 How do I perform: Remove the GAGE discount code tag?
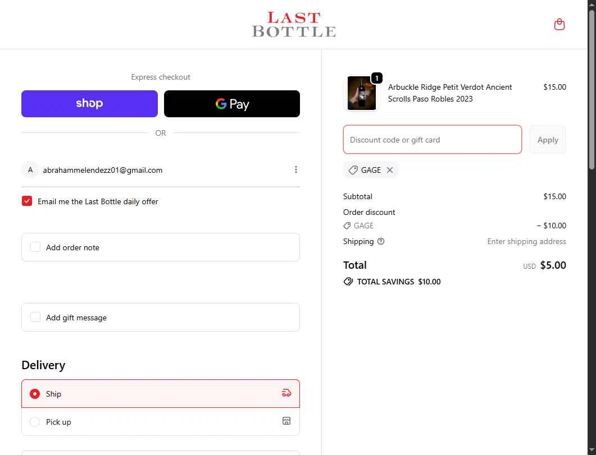click(x=390, y=170)
